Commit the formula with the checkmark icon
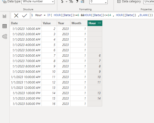The image size is (154, 123). tap(24, 16)
